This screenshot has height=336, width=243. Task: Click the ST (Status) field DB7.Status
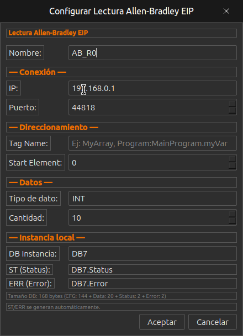tap(152, 270)
